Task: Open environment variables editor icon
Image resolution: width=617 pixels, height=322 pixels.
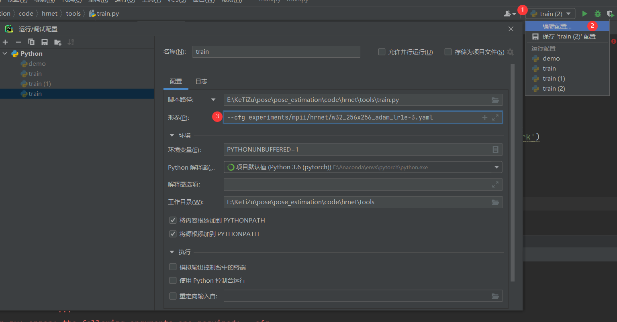Action: [x=495, y=149]
